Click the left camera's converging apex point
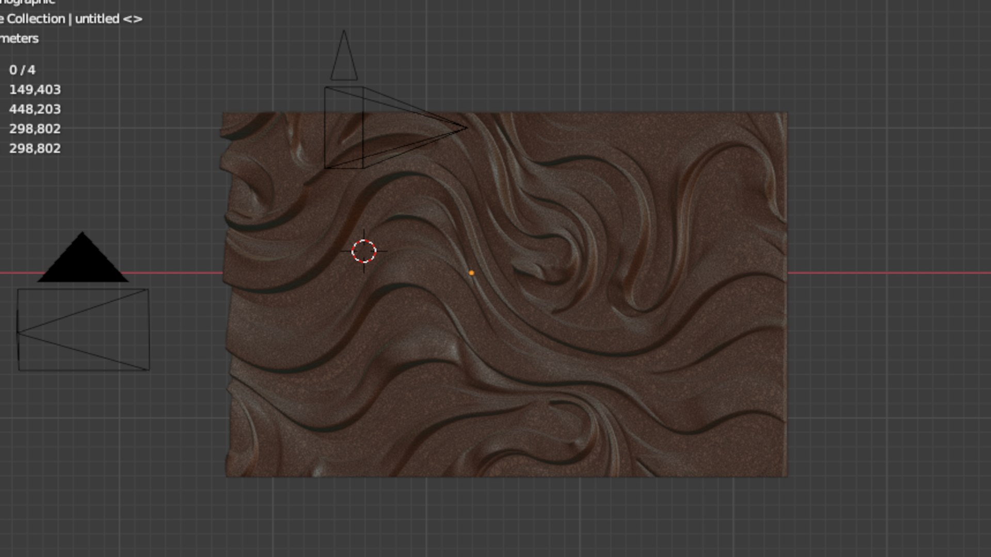 tap(18, 332)
